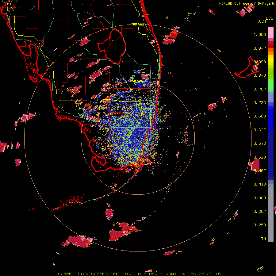The height and width of the screenshot is (276, 276).
Task: Select the 0.253 color scale value
Action: (260, 225)
